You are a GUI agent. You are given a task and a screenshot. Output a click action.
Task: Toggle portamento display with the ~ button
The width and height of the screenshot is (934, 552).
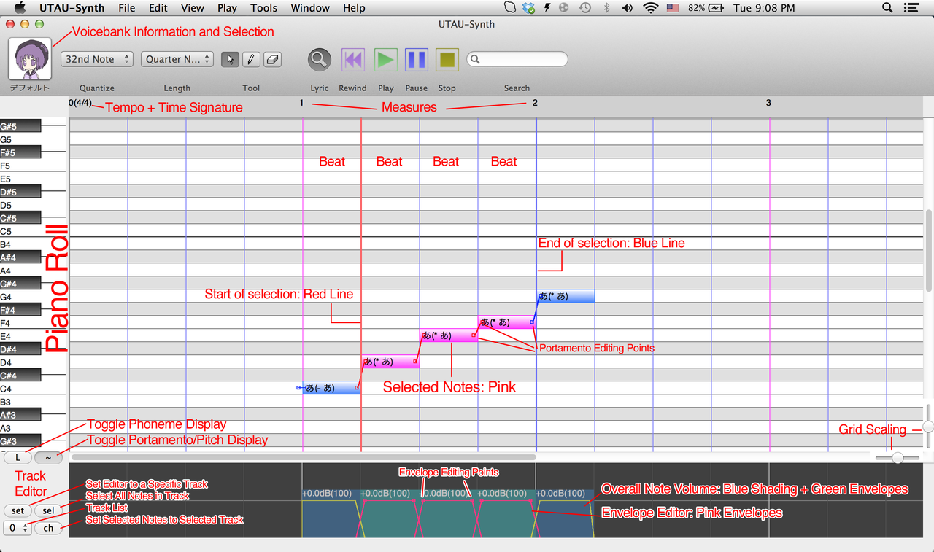(x=47, y=457)
